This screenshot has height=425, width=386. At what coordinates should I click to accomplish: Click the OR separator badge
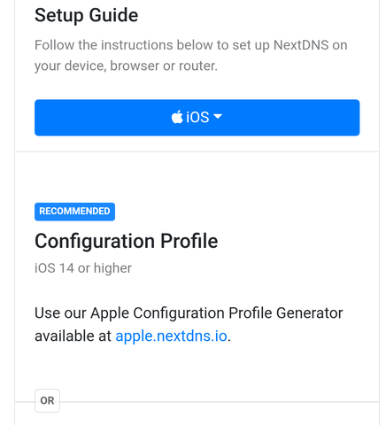(x=47, y=400)
